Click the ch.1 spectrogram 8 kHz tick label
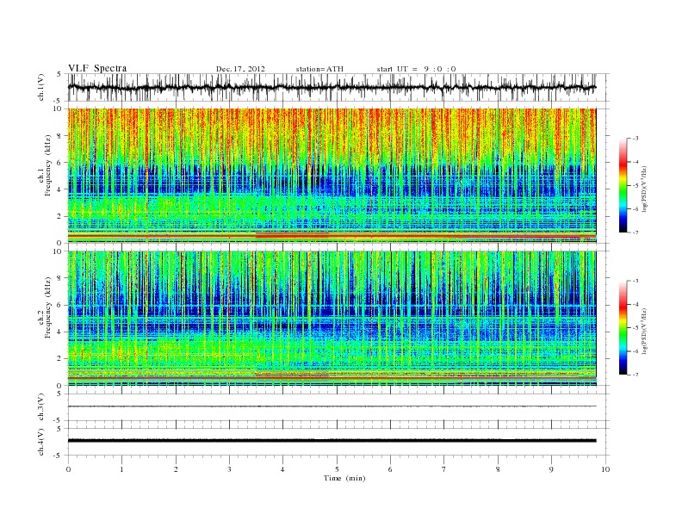 point(59,136)
